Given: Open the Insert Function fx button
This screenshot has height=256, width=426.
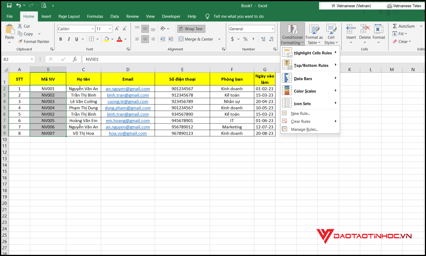Looking at the screenshot, I should point(75,59).
